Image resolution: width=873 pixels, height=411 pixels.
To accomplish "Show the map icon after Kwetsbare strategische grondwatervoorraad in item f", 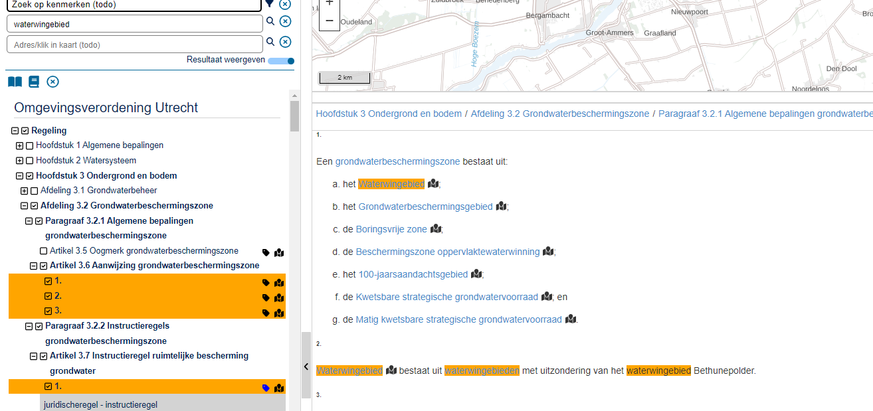I will tap(547, 297).
